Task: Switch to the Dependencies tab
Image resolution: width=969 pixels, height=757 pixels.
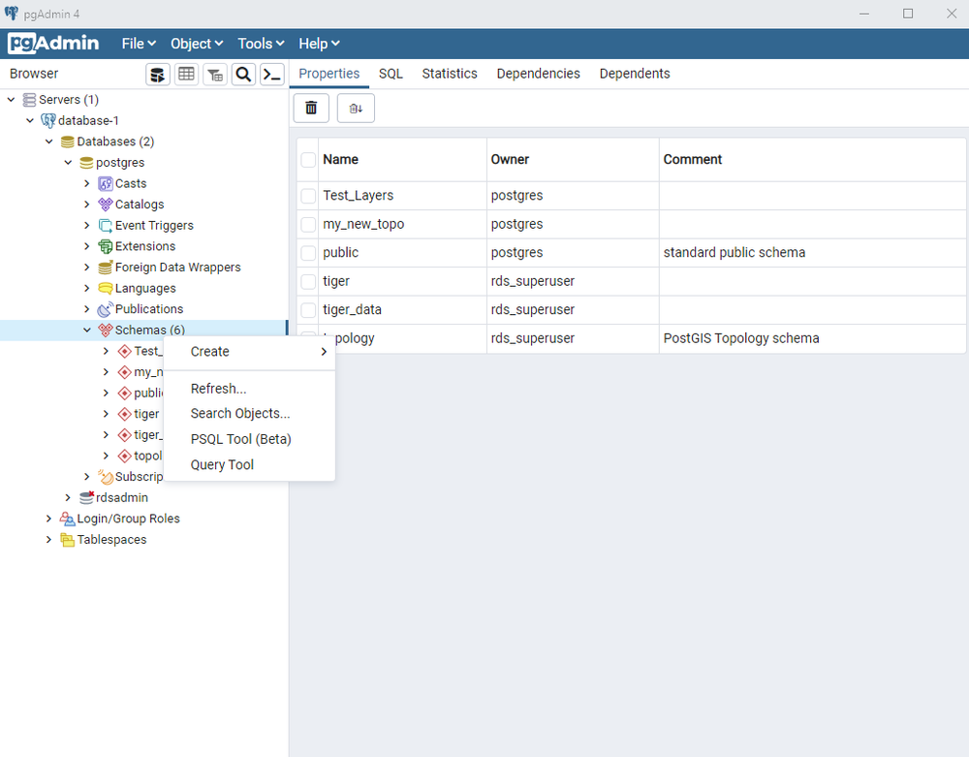Action: (538, 74)
